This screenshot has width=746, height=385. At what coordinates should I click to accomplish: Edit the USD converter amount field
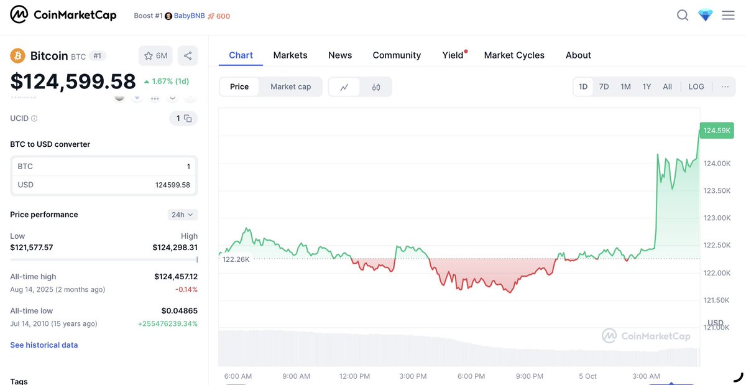click(x=104, y=185)
